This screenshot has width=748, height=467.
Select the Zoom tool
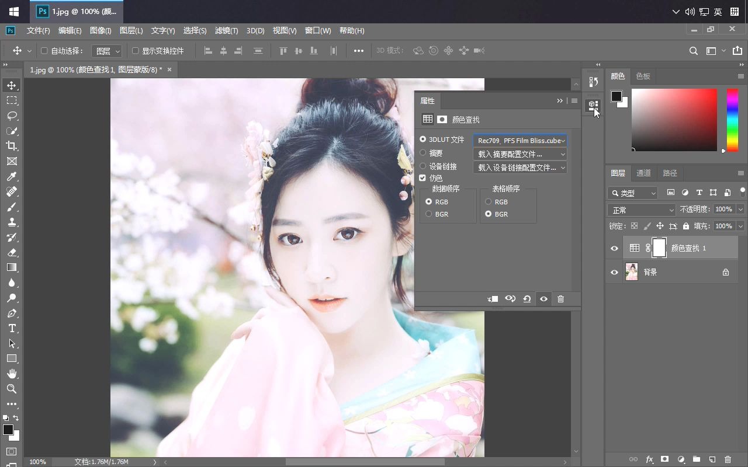[x=12, y=389]
